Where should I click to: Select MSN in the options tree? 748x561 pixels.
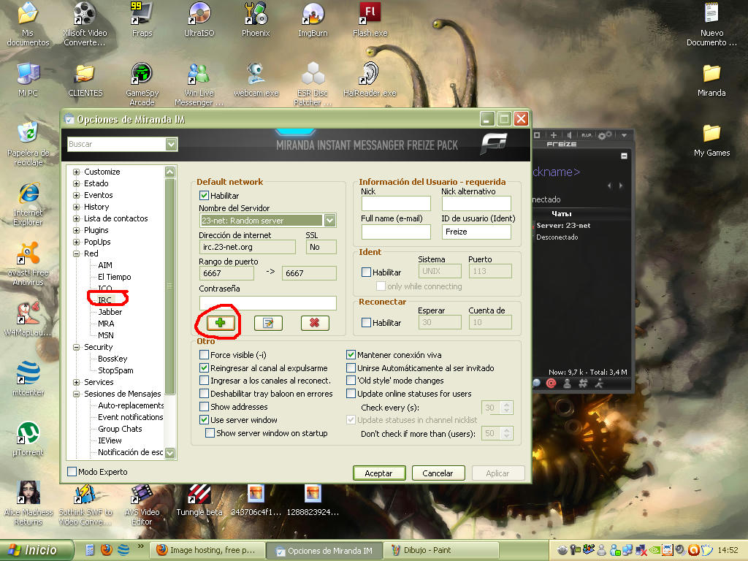(x=106, y=335)
